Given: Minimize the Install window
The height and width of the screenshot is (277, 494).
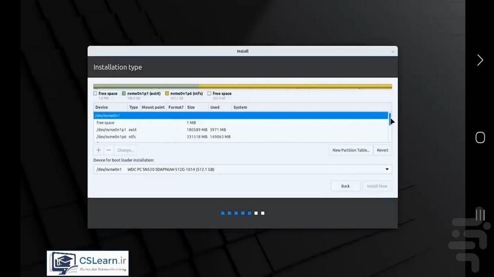Looking at the screenshot, I should point(393,51).
